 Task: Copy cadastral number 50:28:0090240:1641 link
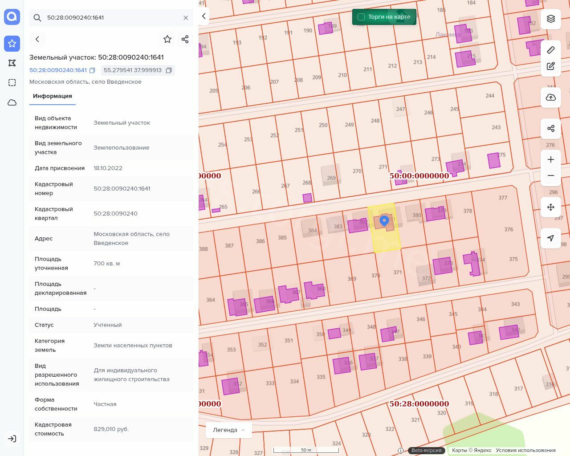[x=92, y=70]
